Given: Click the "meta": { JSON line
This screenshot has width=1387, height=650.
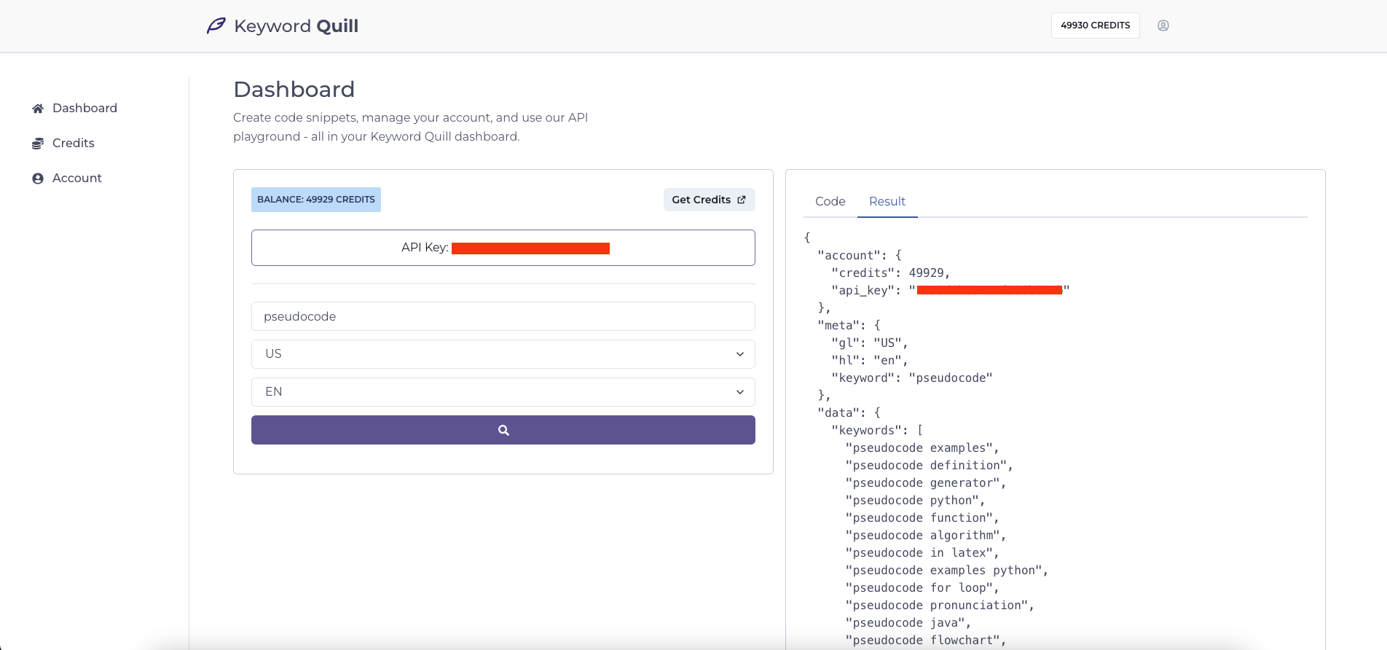Looking at the screenshot, I should 849,326.
